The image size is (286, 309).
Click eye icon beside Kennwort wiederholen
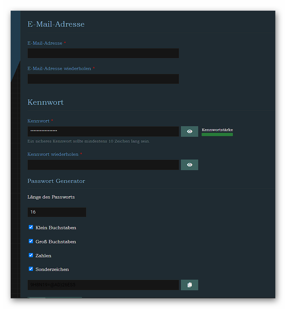[190, 165]
